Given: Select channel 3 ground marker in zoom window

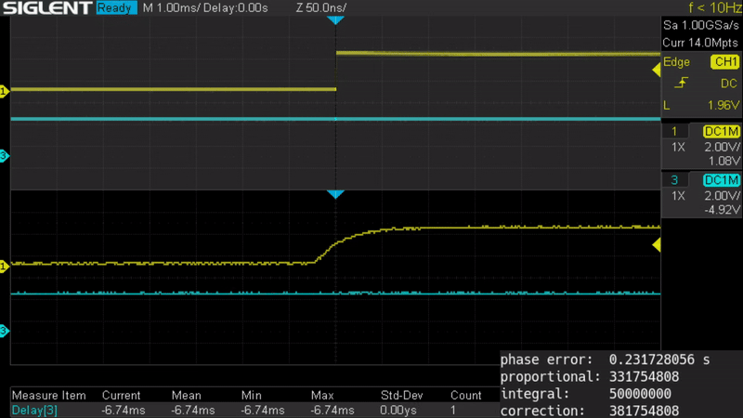Looking at the screenshot, I should 4,332.
